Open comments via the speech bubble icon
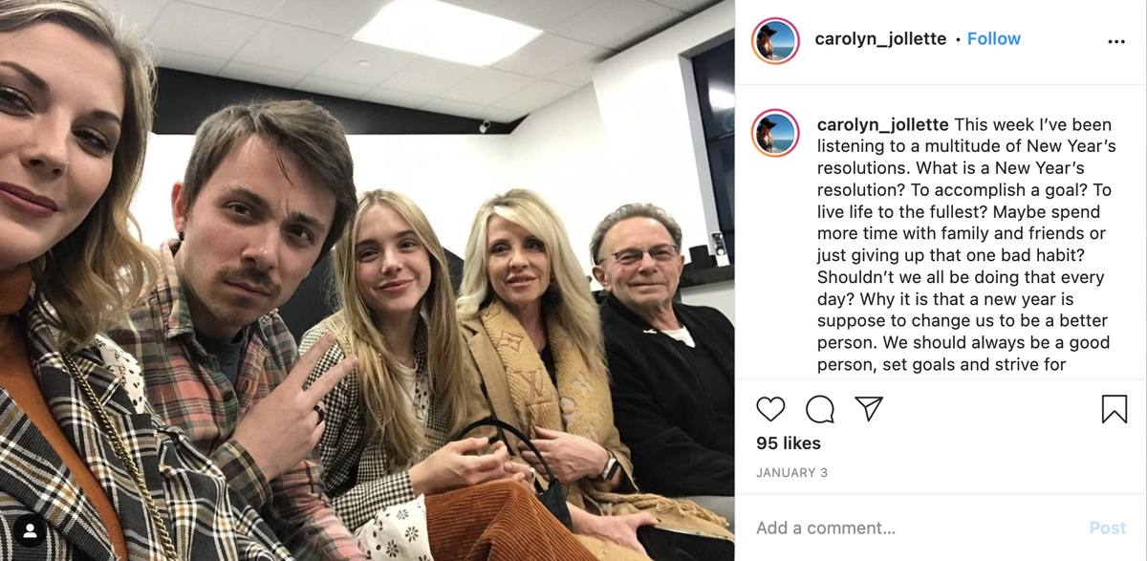The height and width of the screenshot is (561, 1147). [820, 409]
